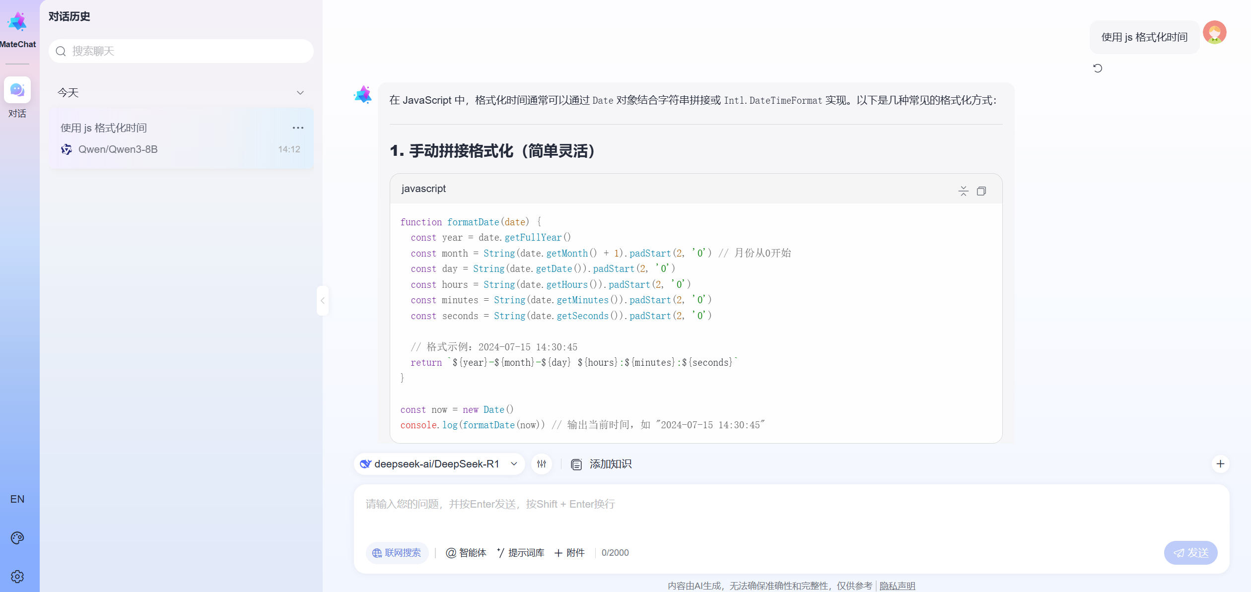This screenshot has width=1251, height=592.
Task: Open the theme palette icon
Action: click(17, 538)
